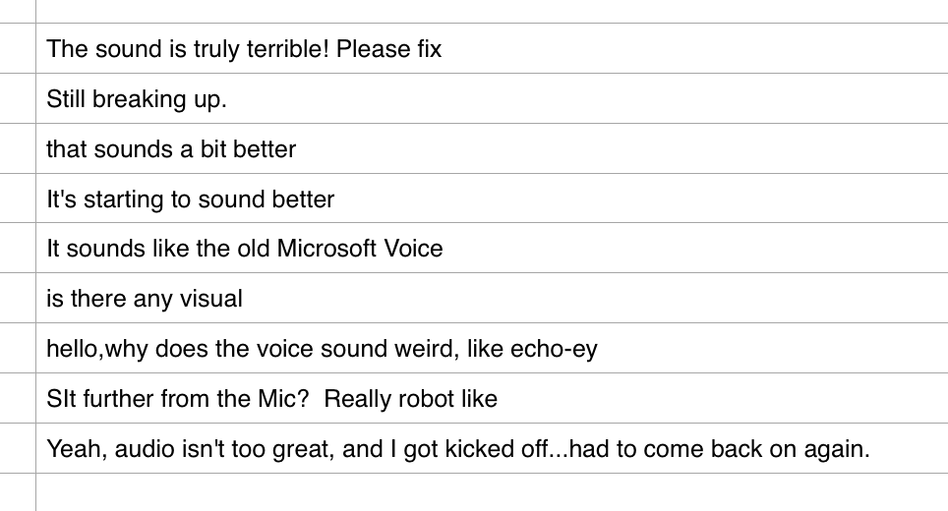Select the empty cell above the first comment
The height and width of the screenshot is (511, 948).
point(492,12)
